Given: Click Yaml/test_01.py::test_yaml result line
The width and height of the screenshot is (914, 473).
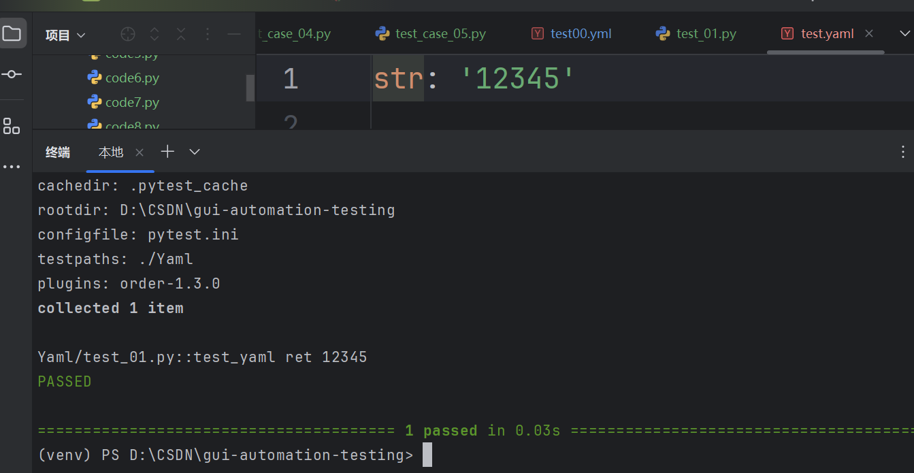Looking at the screenshot, I should coord(203,357).
